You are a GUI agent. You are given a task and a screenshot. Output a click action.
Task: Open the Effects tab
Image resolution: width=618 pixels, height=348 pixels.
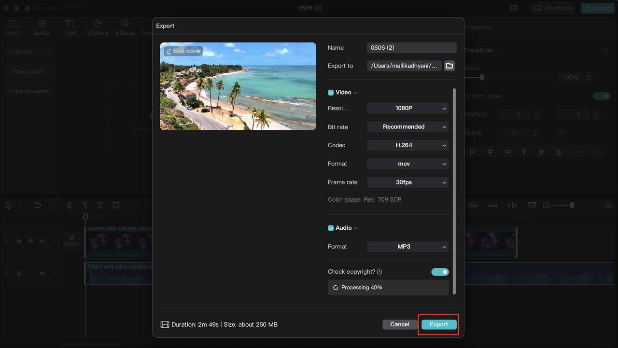pyautogui.click(x=125, y=27)
